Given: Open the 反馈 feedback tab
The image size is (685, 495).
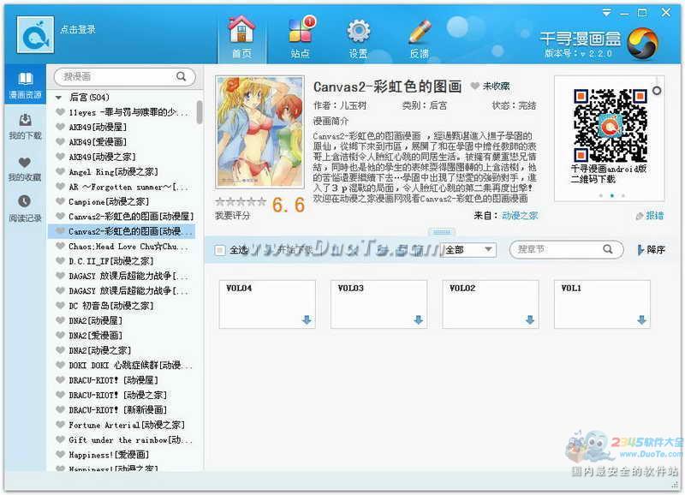Looking at the screenshot, I should (x=420, y=38).
